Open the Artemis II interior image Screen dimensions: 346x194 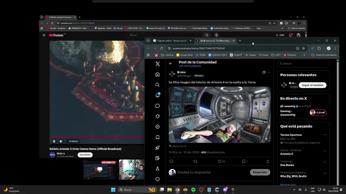pyautogui.click(x=219, y=115)
